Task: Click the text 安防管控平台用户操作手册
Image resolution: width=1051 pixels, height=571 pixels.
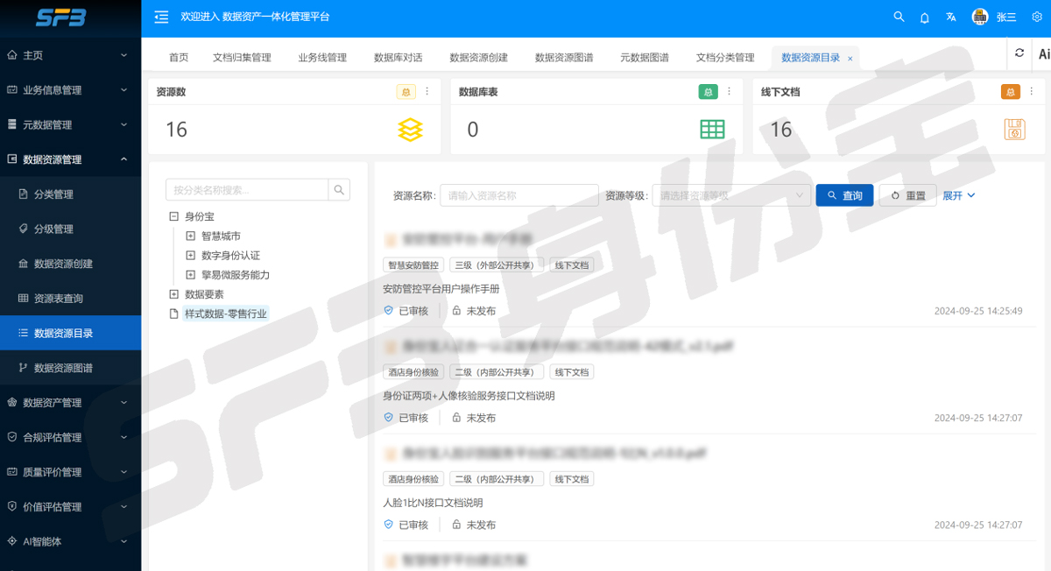Action: click(441, 288)
